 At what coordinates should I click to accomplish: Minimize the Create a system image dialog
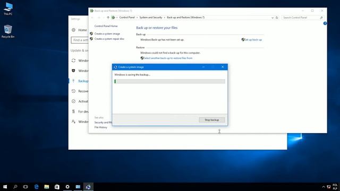[x=203, y=67]
